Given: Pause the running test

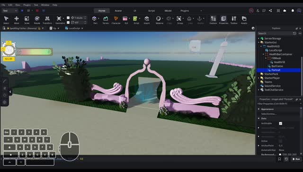Looking at the screenshot, I should point(28,10).
